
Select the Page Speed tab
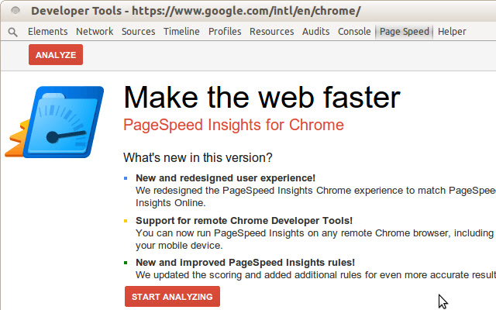404,32
